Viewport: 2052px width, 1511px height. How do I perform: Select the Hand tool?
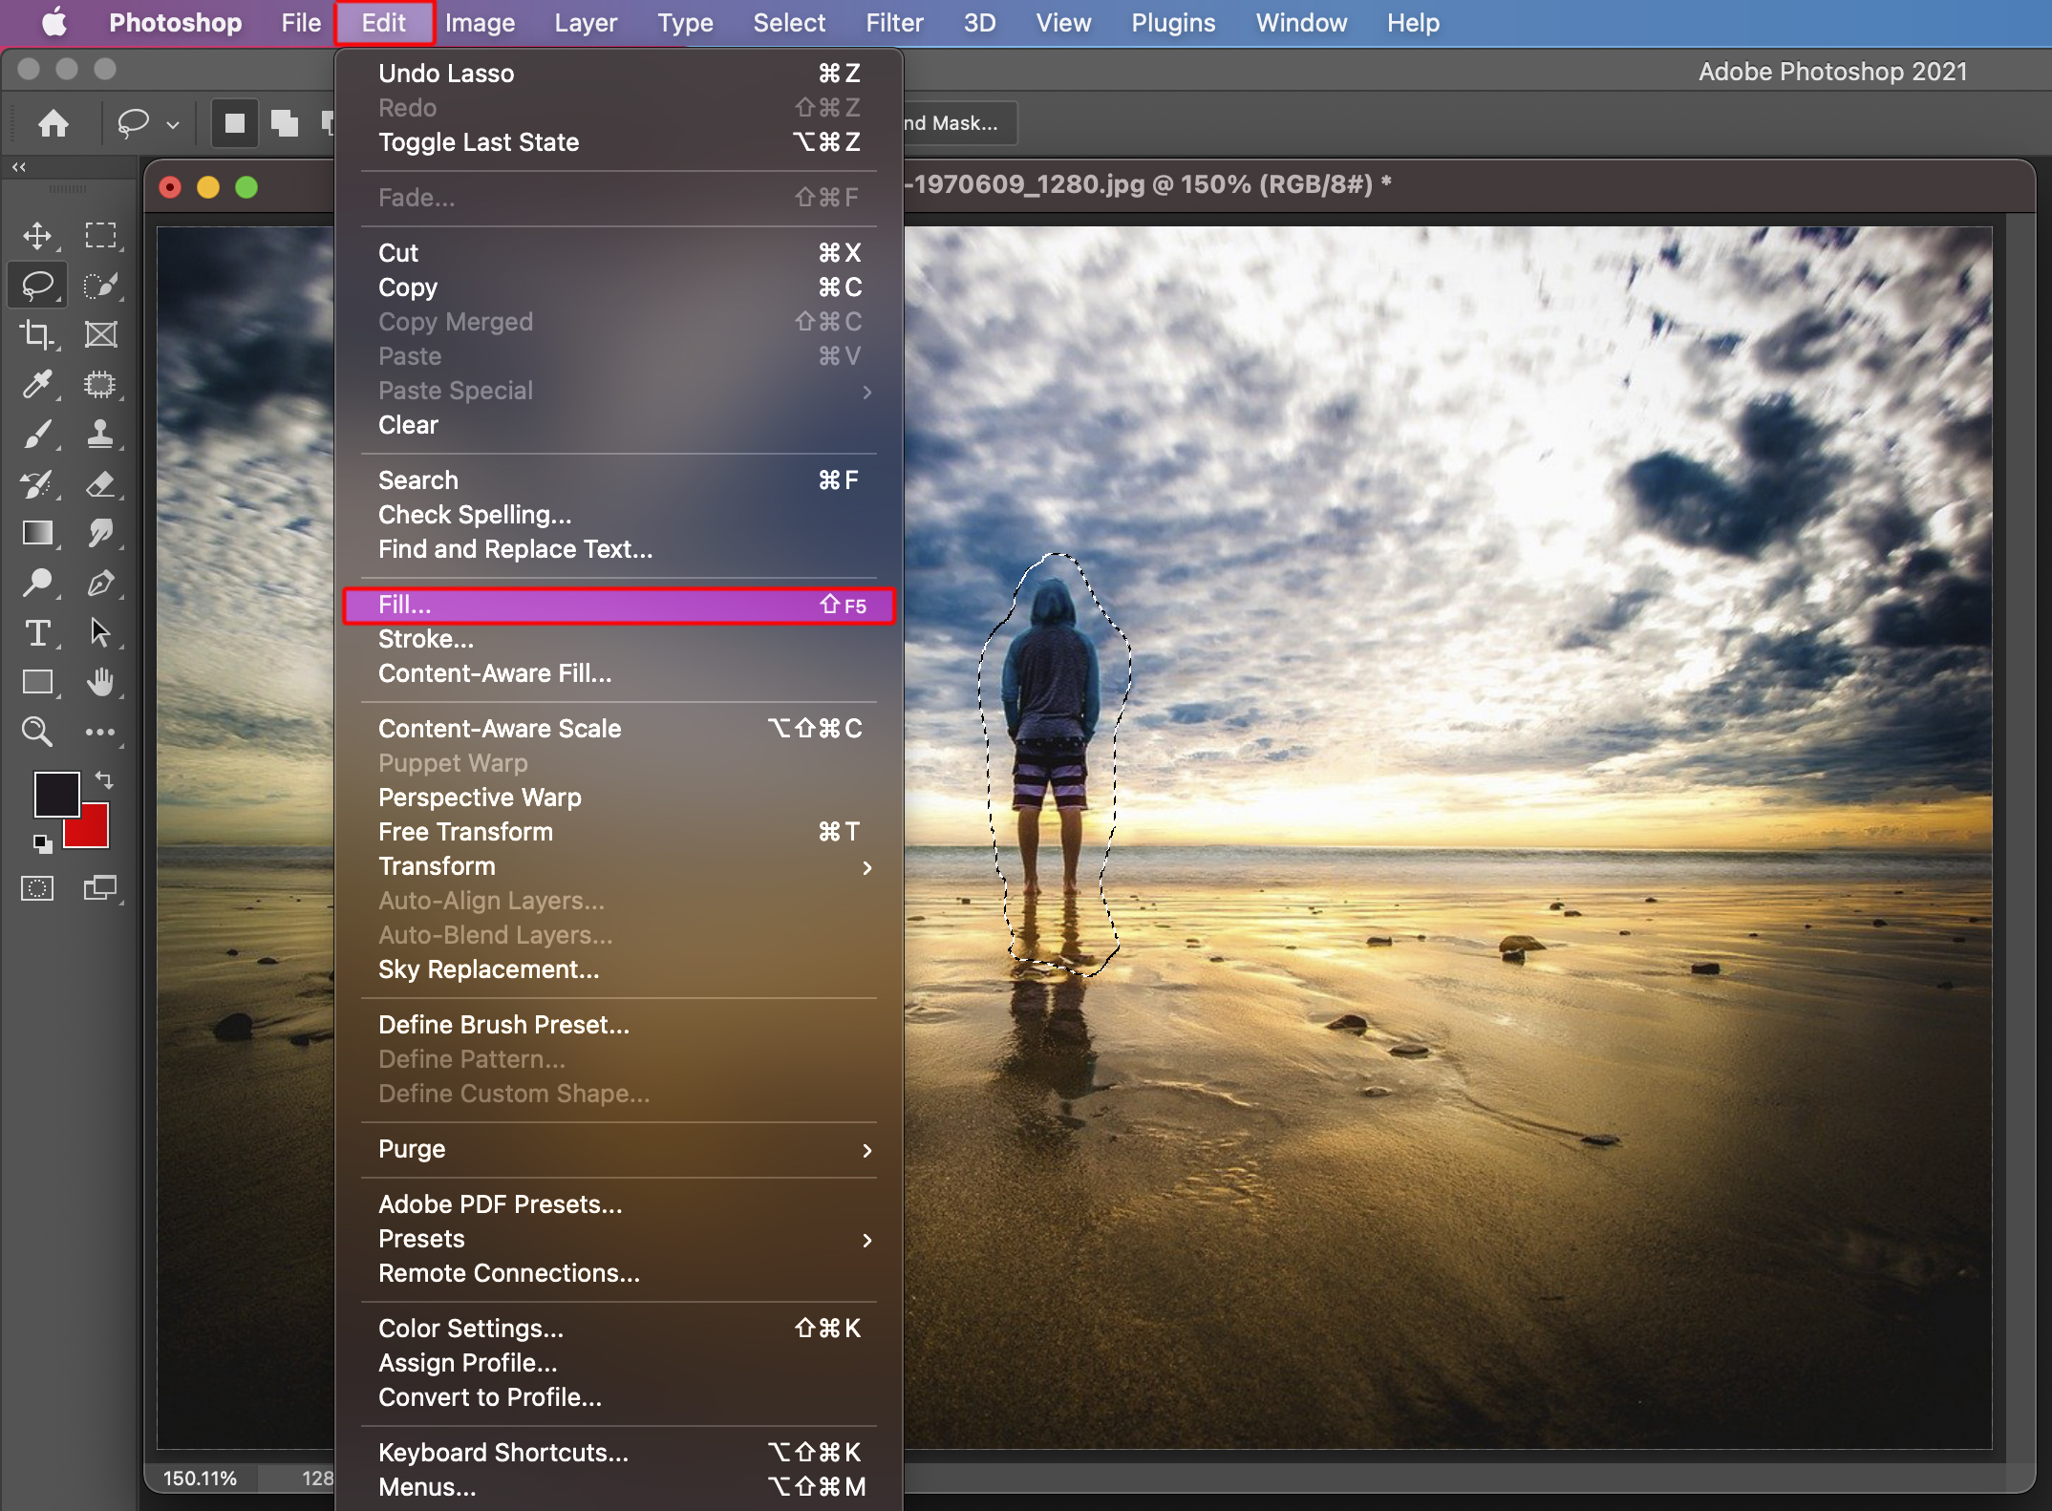click(x=99, y=682)
